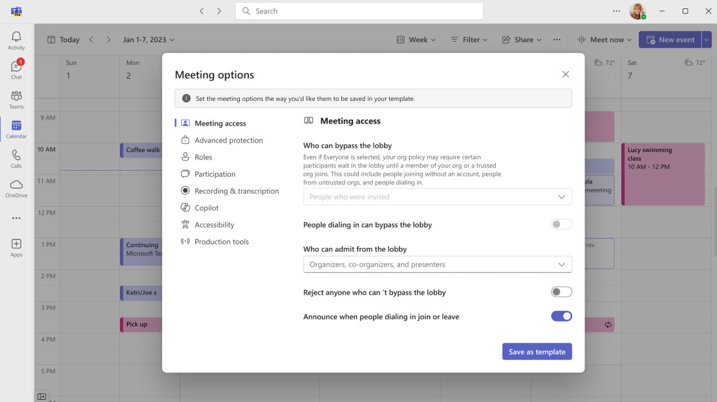Viewport: 717px width, 402px height.
Task: Open OneDrive from the sidebar
Action: click(x=16, y=189)
